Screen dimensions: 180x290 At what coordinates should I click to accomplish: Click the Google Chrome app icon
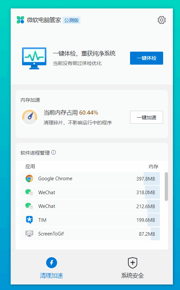[x=29, y=179]
